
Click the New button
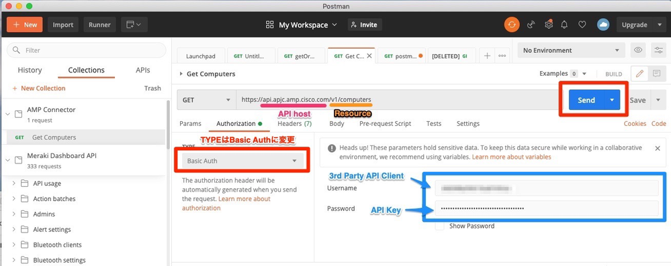[25, 25]
